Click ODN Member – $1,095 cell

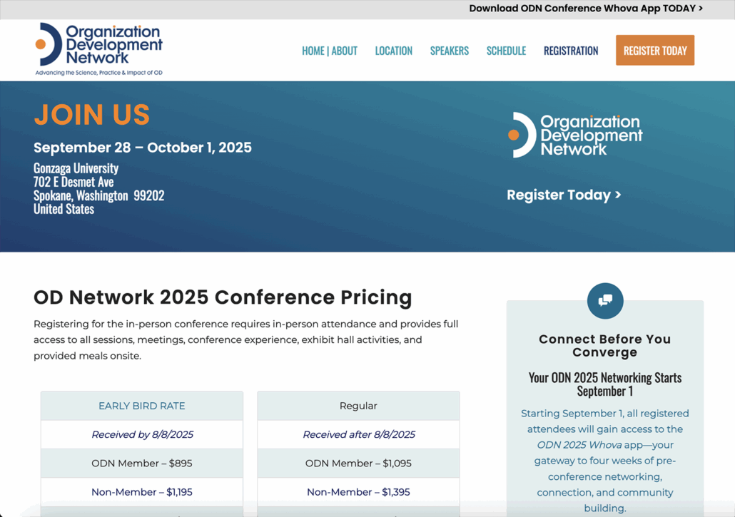(x=359, y=463)
